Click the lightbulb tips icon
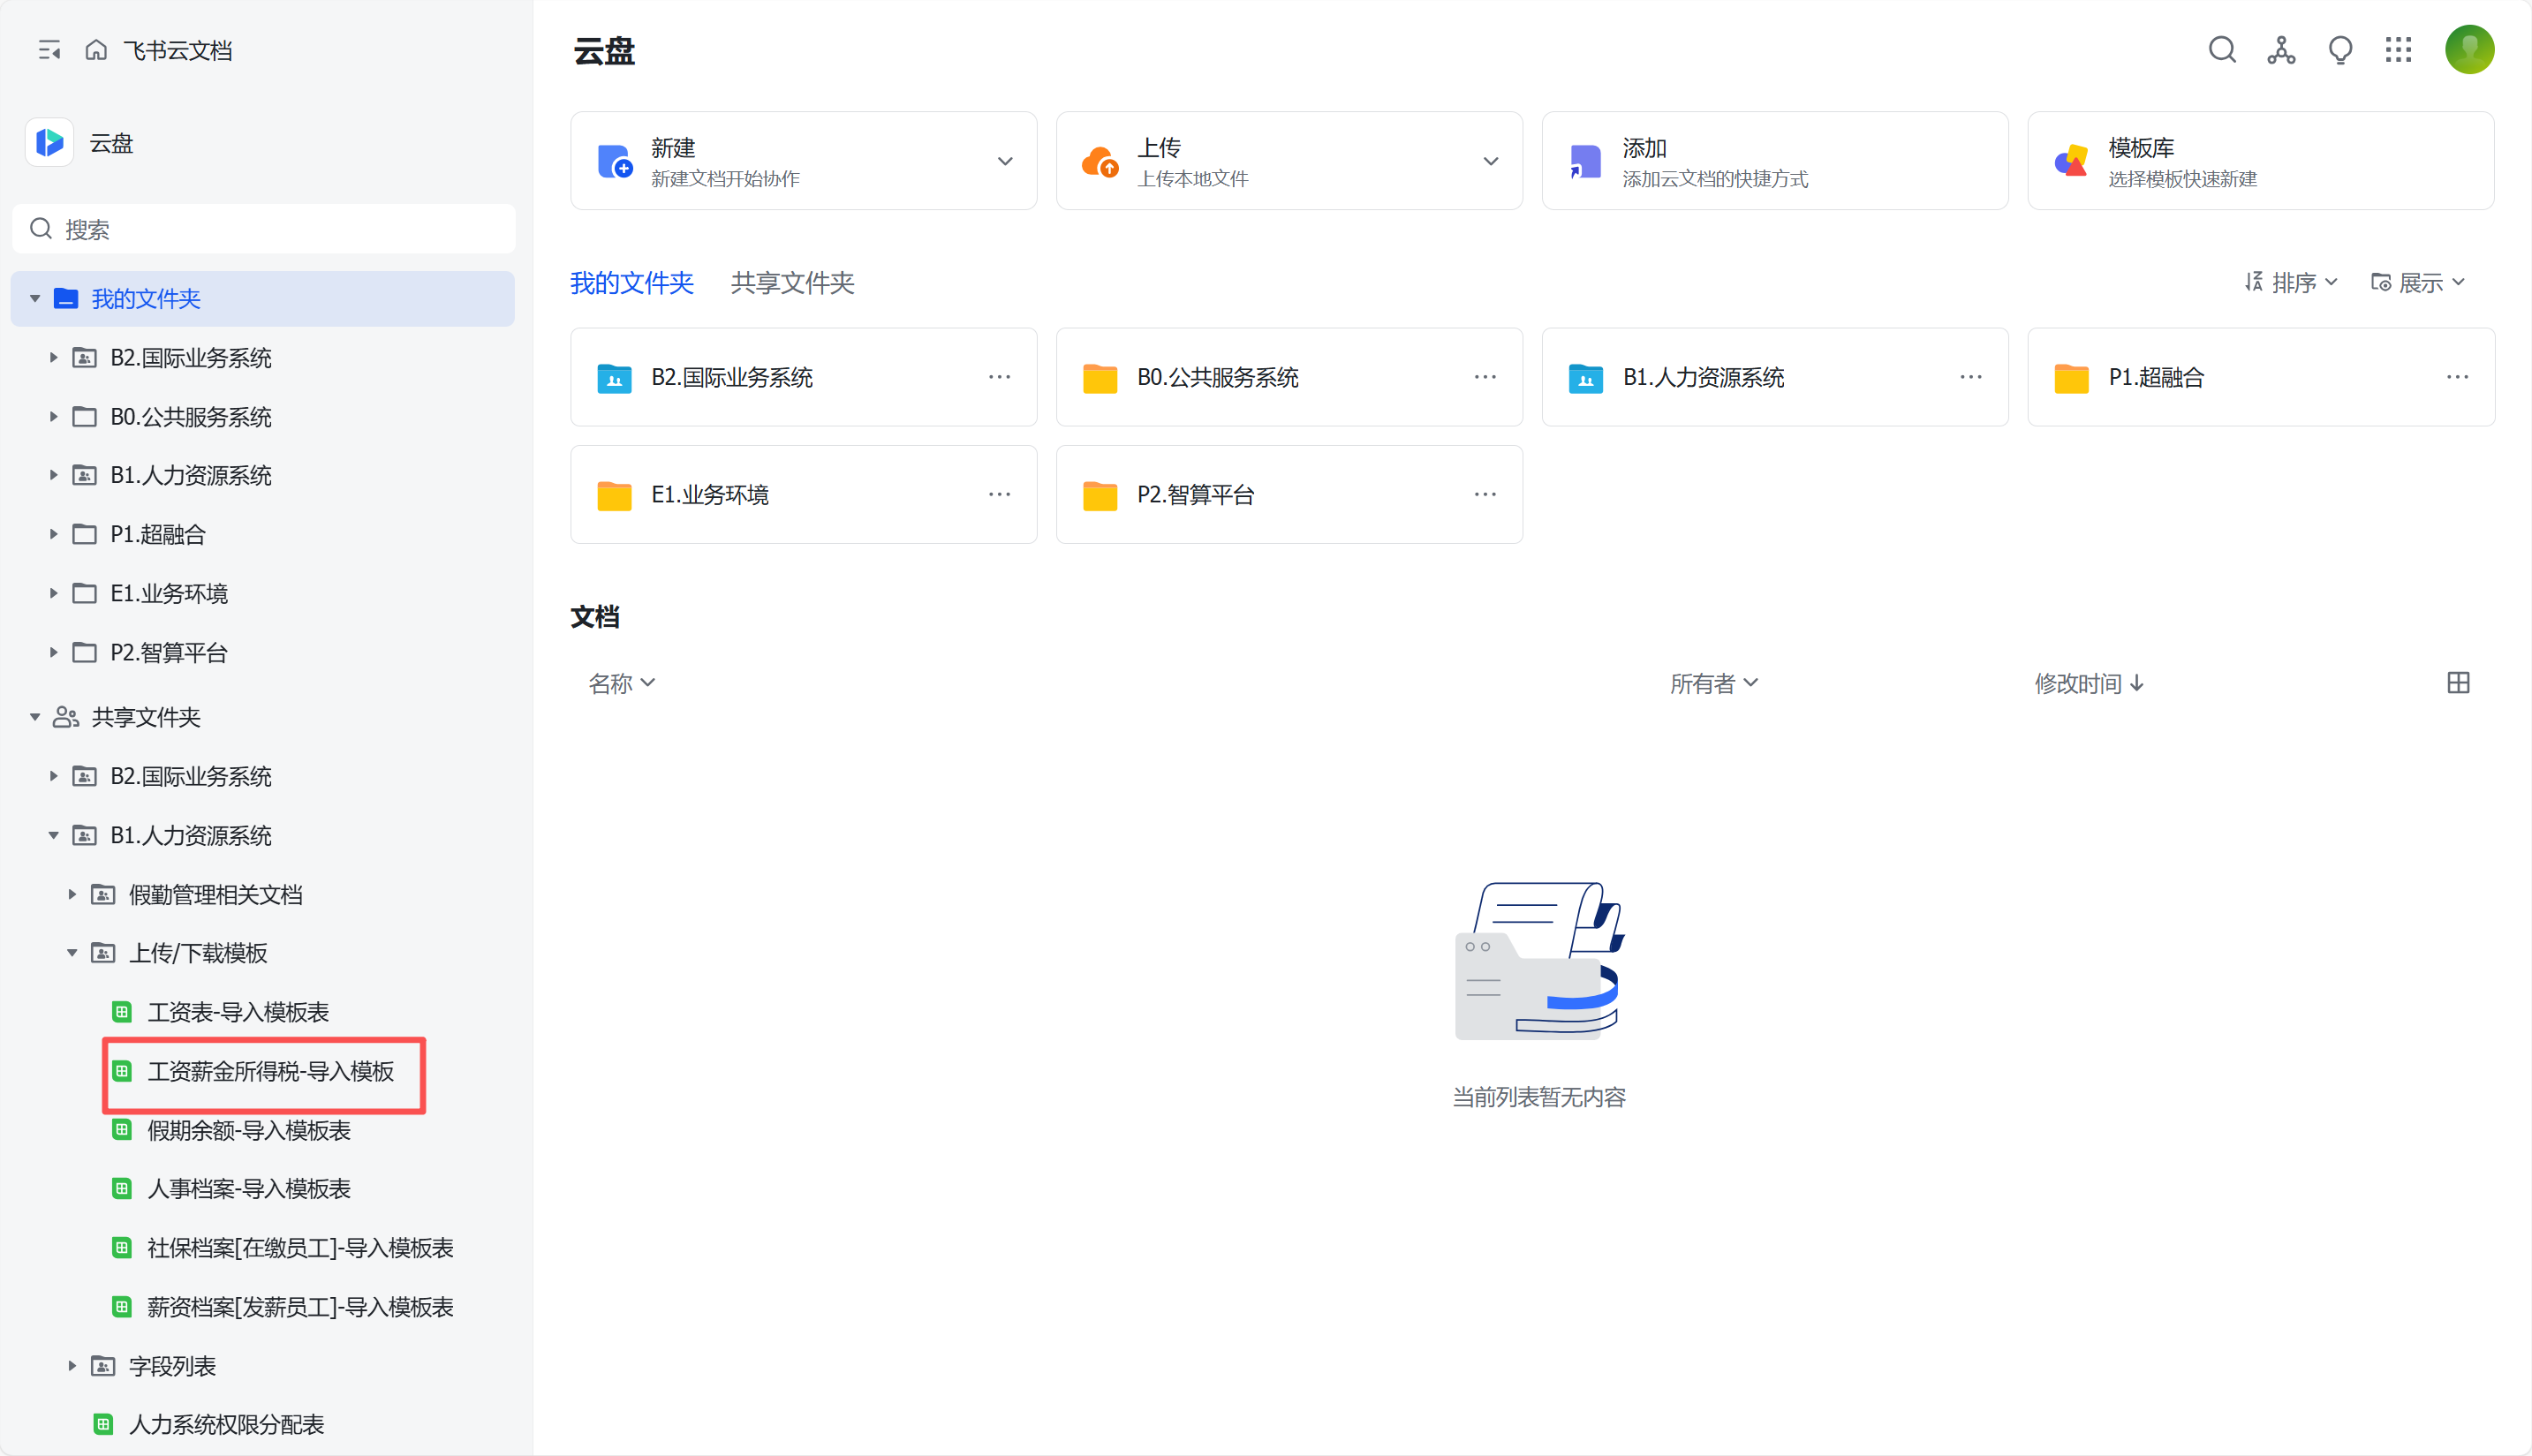This screenshot has width=2532, height=1456. point(2340,50)
